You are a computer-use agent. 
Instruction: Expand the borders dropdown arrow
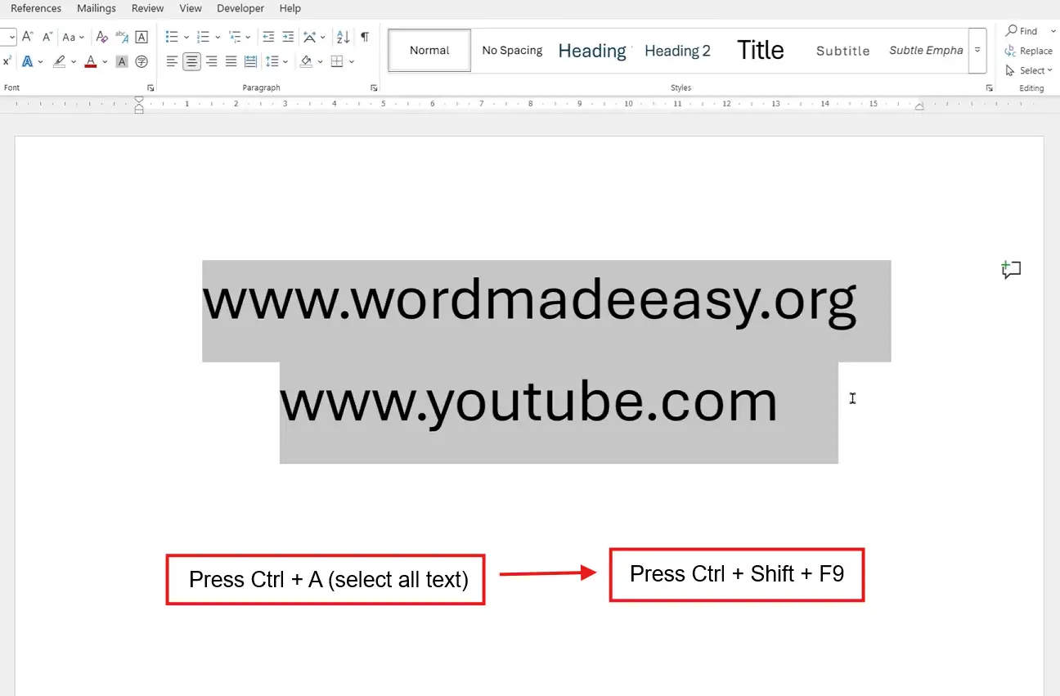coord(352,61)
